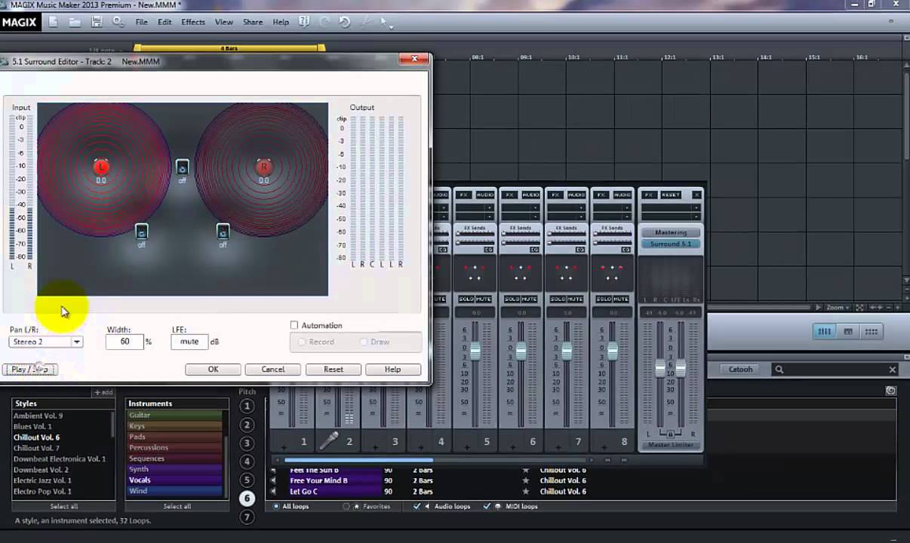Click OK in the Surround Editor
The image size is (910, 543).
(x=213, y=370)
